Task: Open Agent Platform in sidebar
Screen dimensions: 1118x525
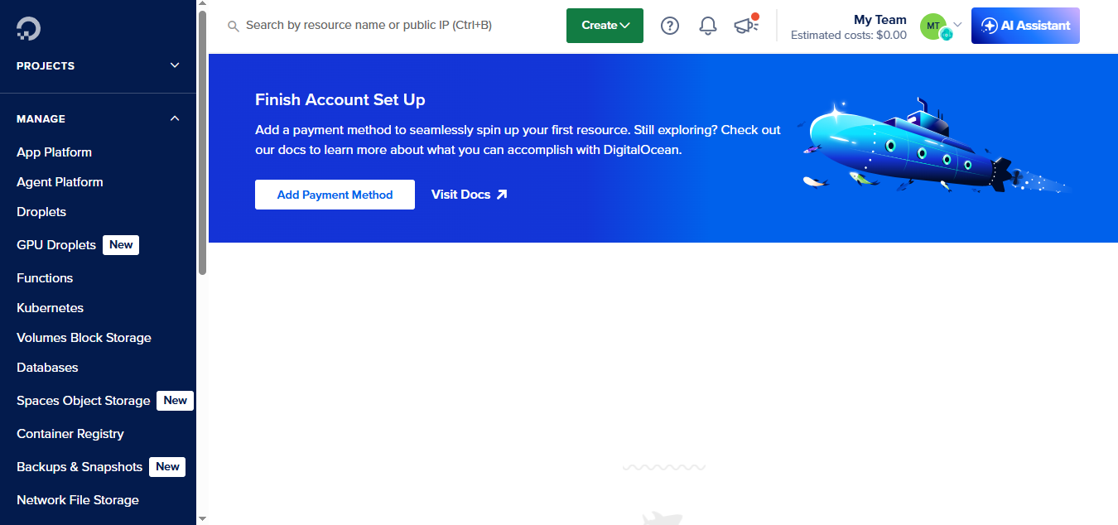Action: (x=60, y=182)
